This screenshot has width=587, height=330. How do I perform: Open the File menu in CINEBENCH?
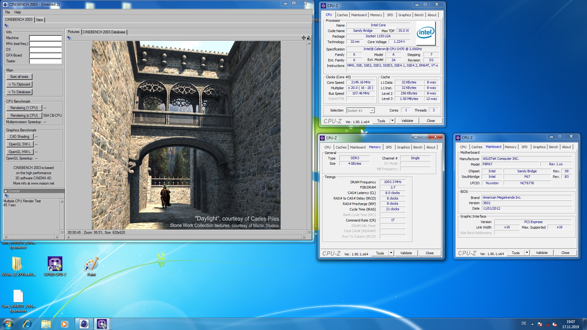click(8, 12)
